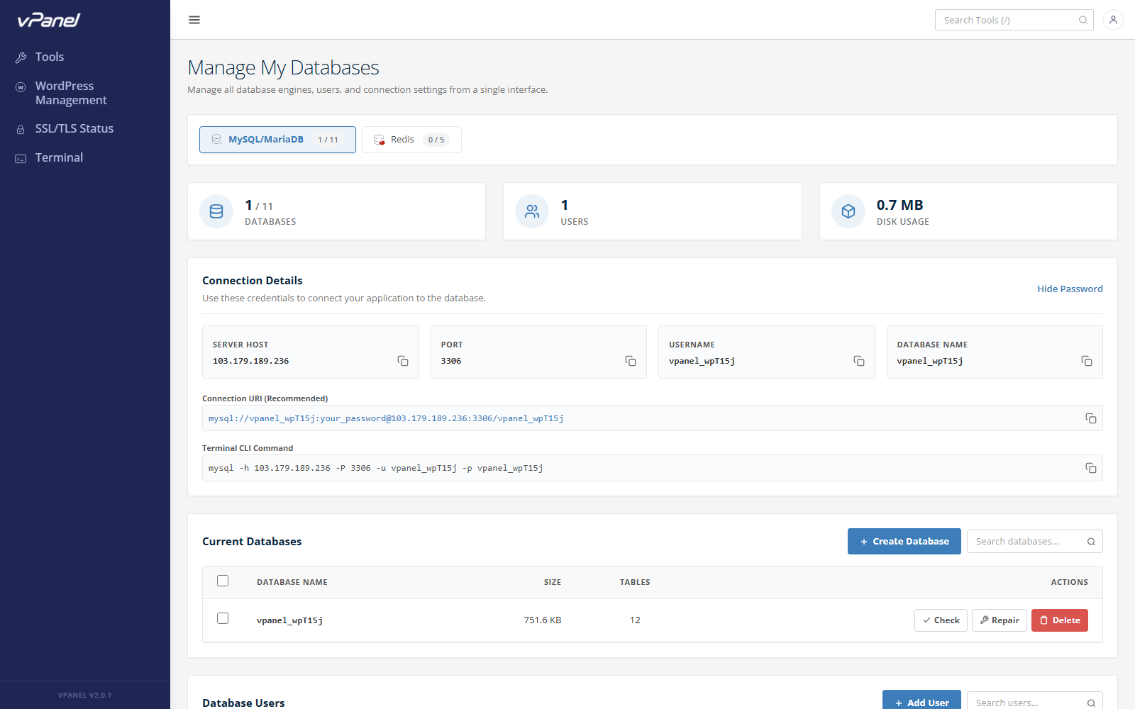Repair the vpanel_wpT15j database
The image size is (1135, 709).
1000,620
